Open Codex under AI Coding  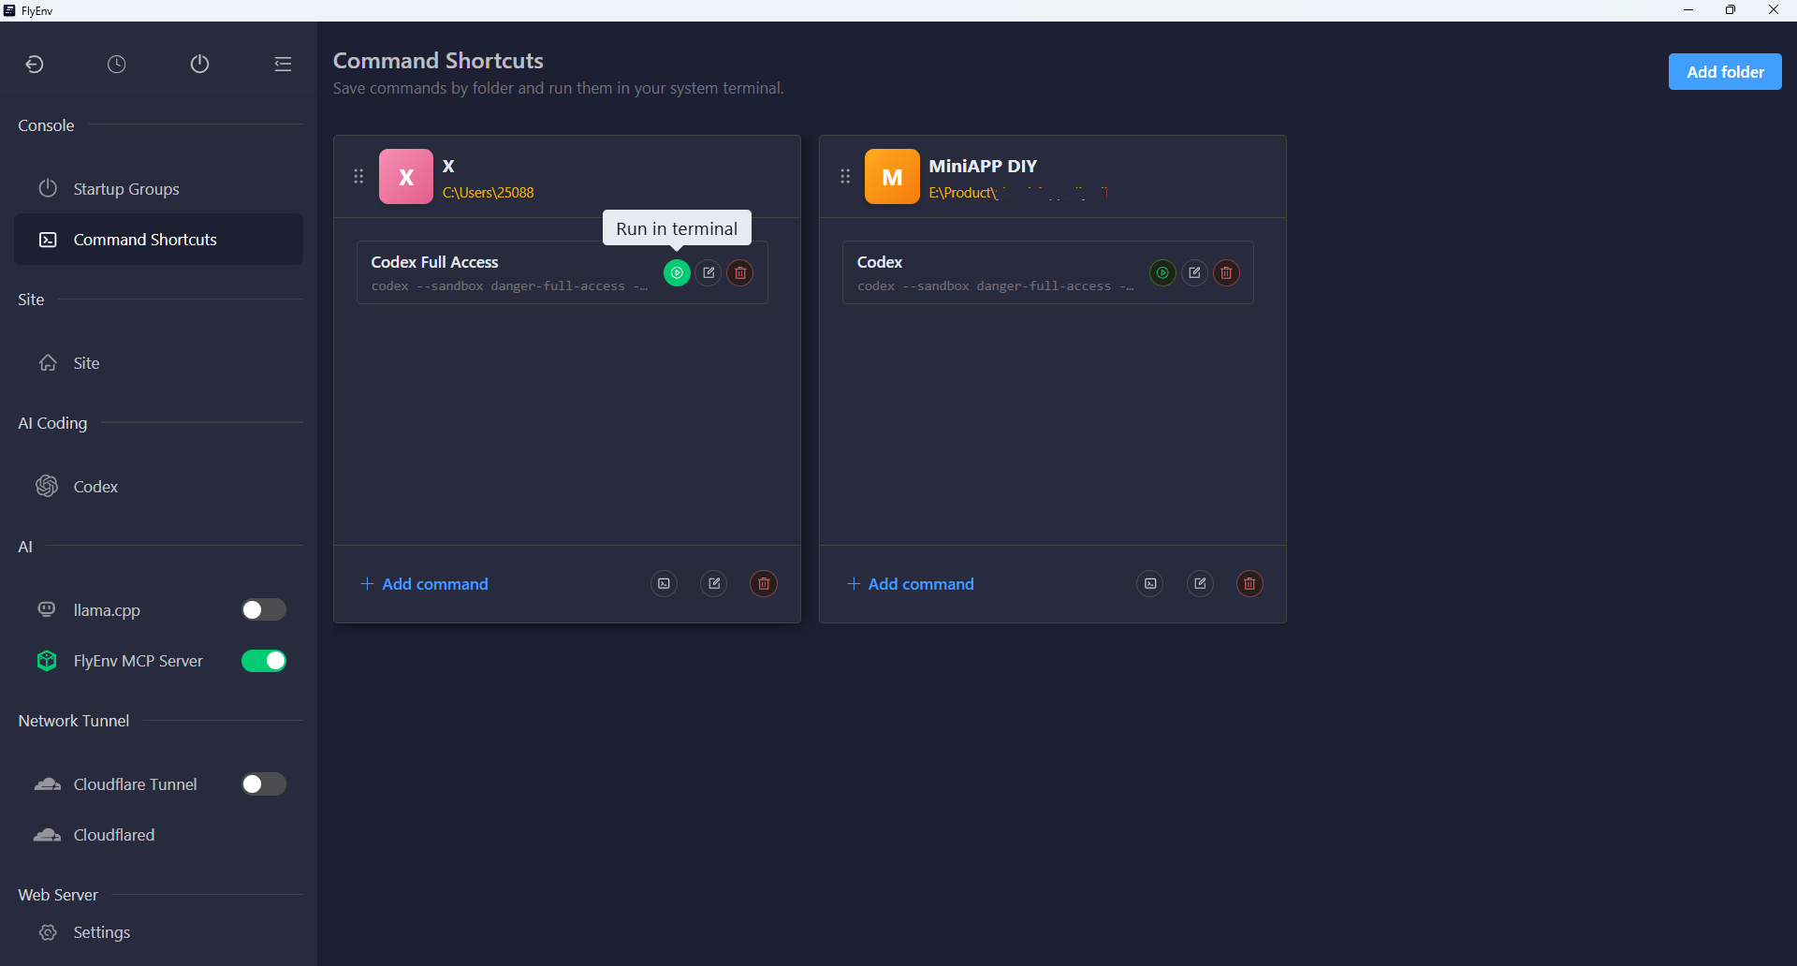pos(158,487)
